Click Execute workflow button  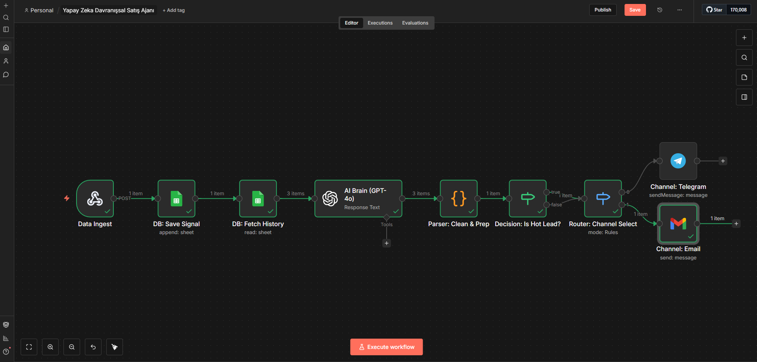tap(387, 347)
